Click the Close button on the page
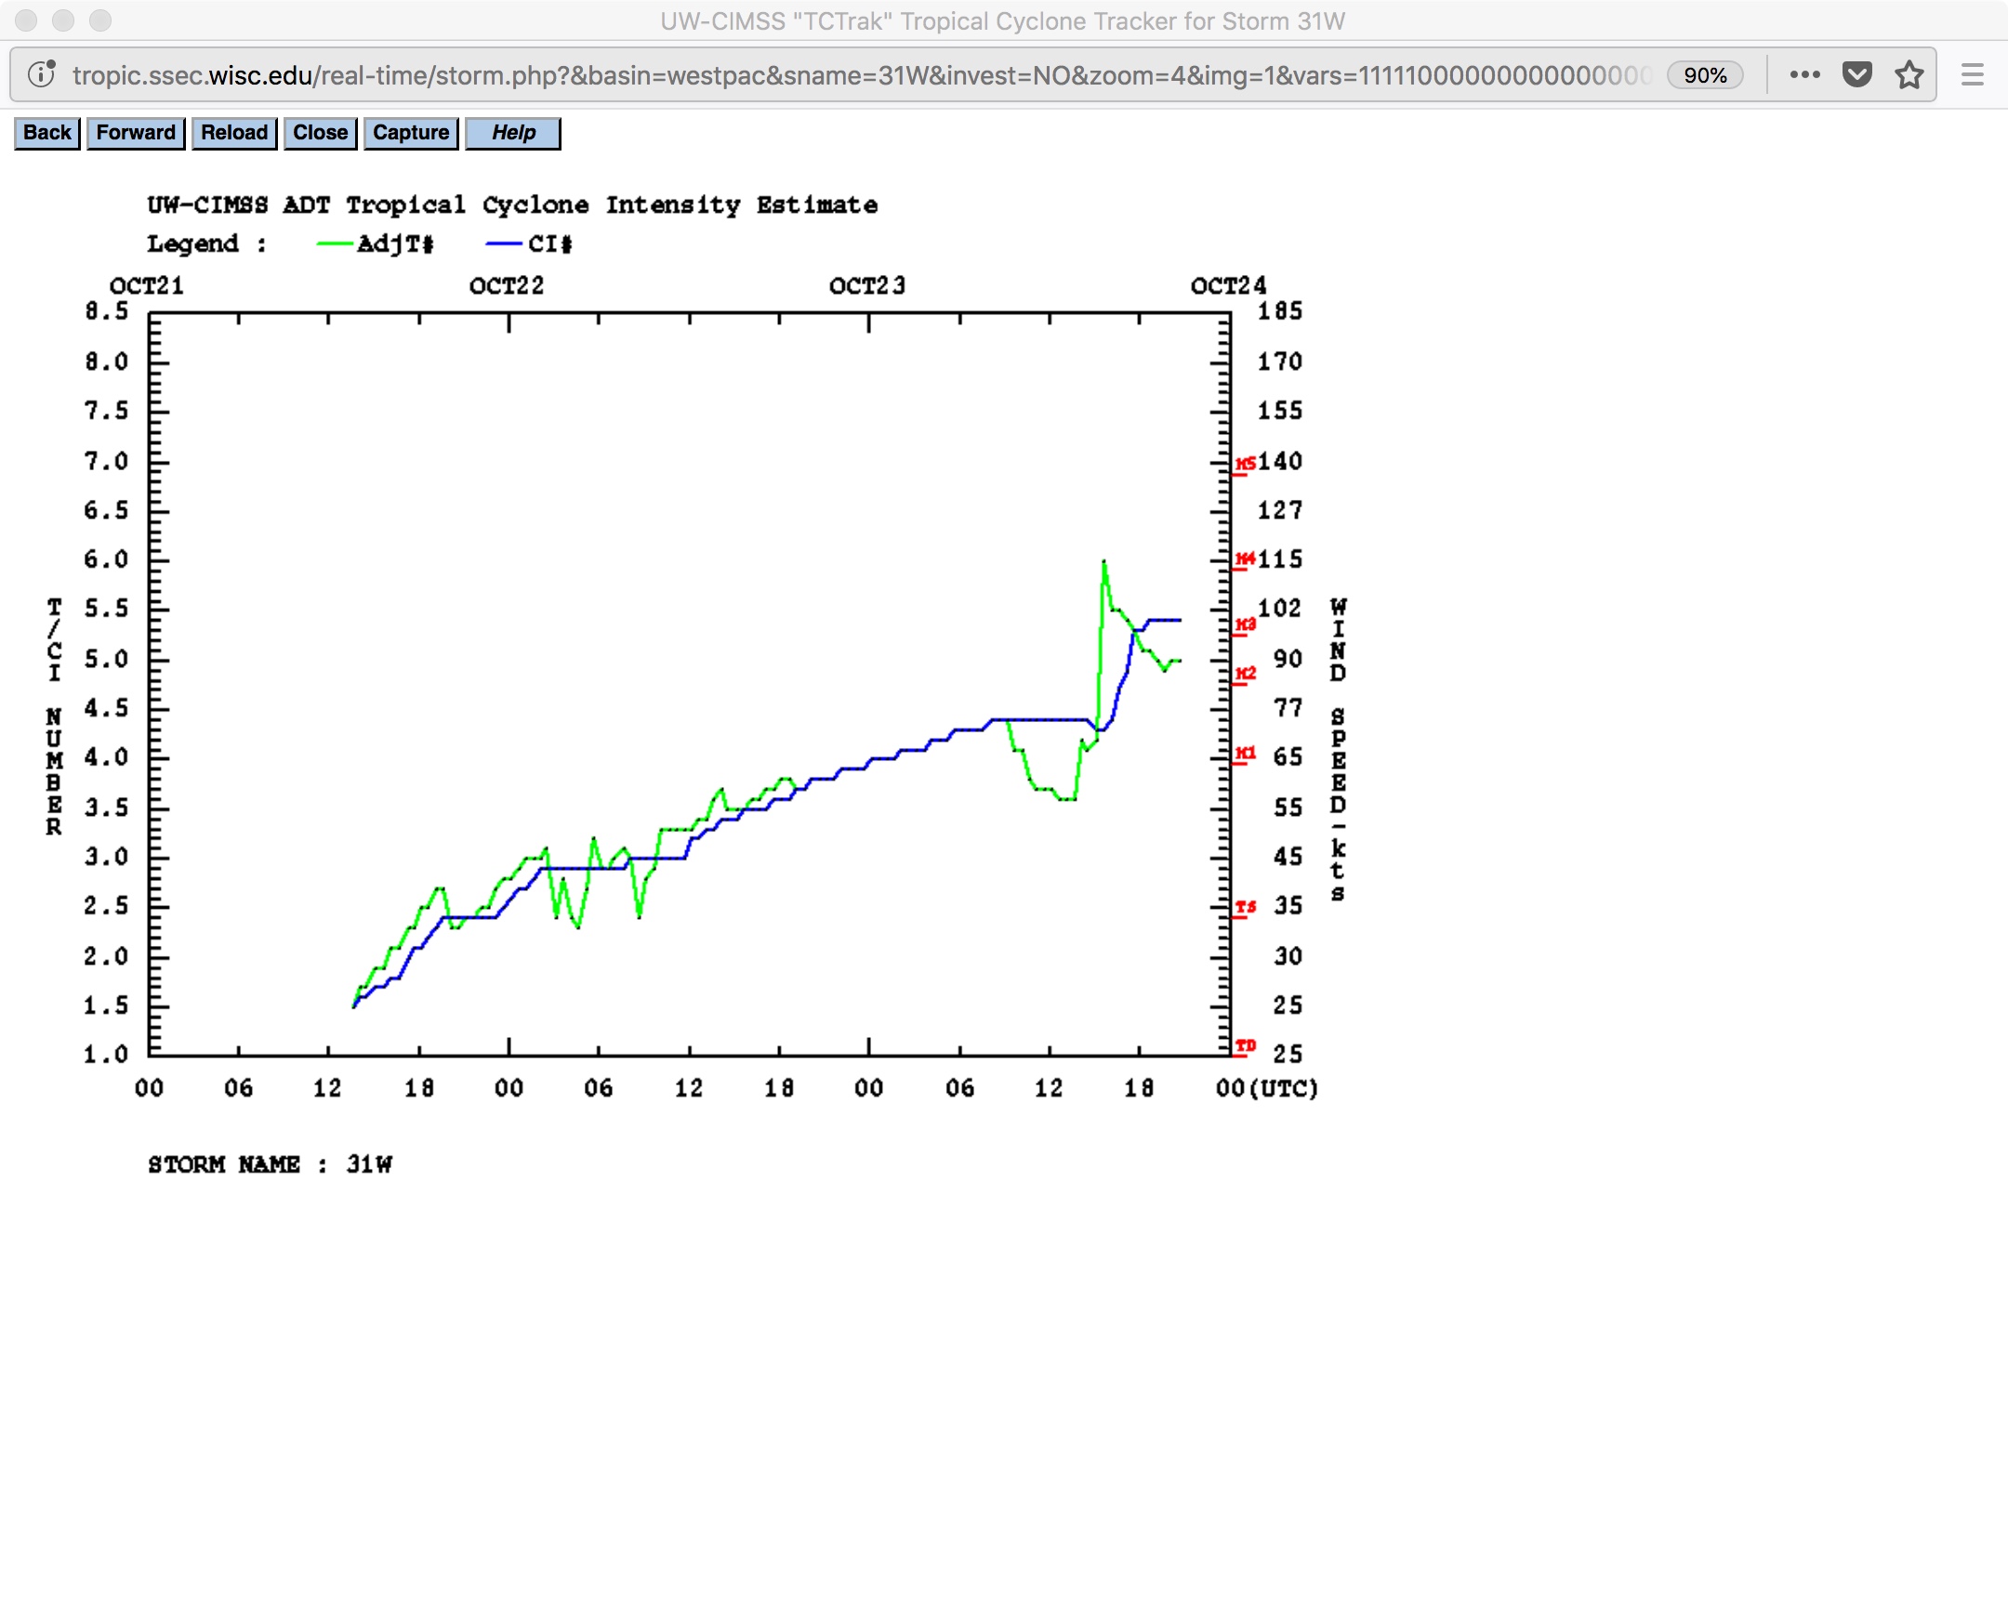This screenshot has width=2008, height=1615. pos(321,132)
